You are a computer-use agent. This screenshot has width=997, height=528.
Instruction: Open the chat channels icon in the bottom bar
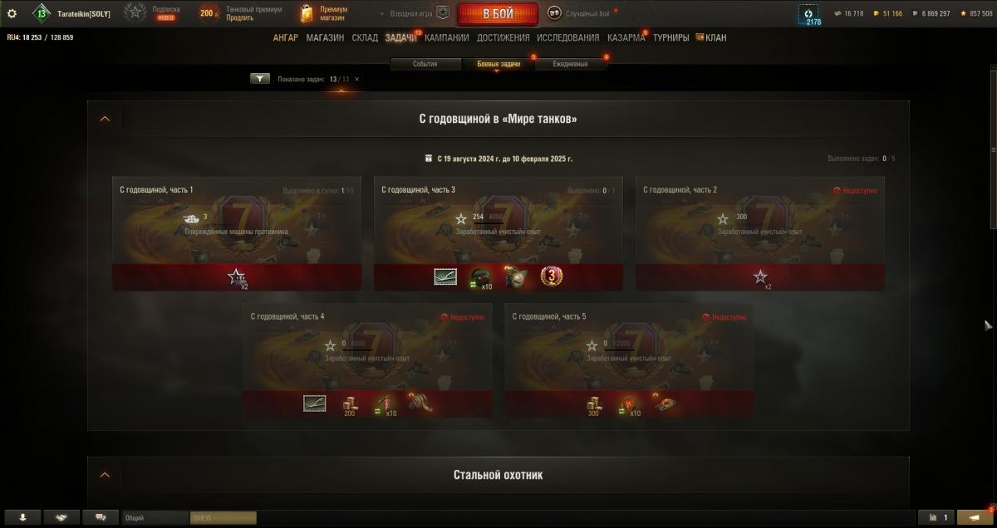[x=101, y=517]
